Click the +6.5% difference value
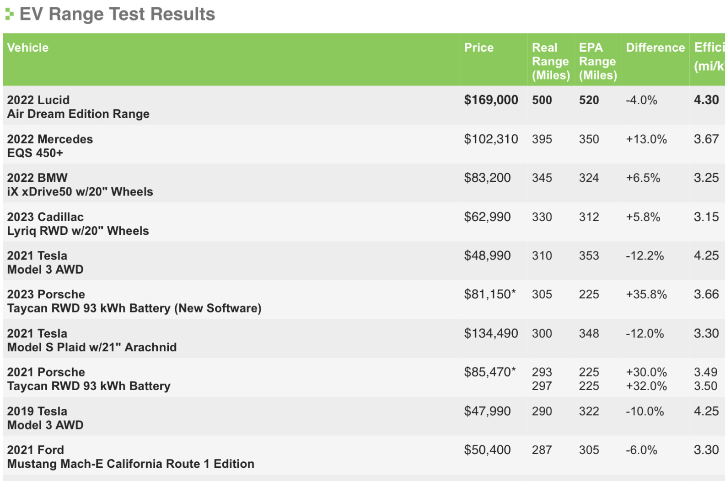The height and width of the screenshot is (481, 725). click(643, 178)
